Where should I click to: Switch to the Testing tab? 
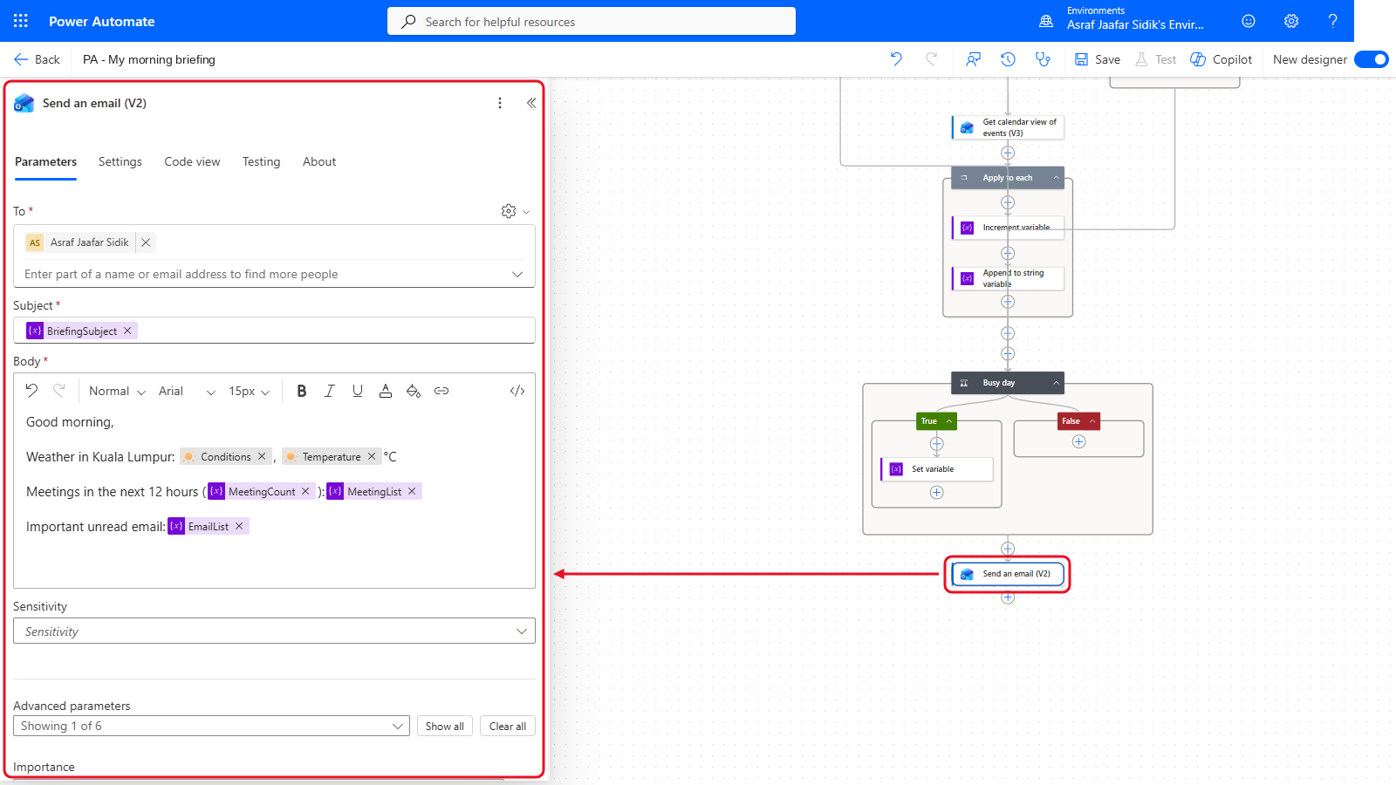coord(262,161)
